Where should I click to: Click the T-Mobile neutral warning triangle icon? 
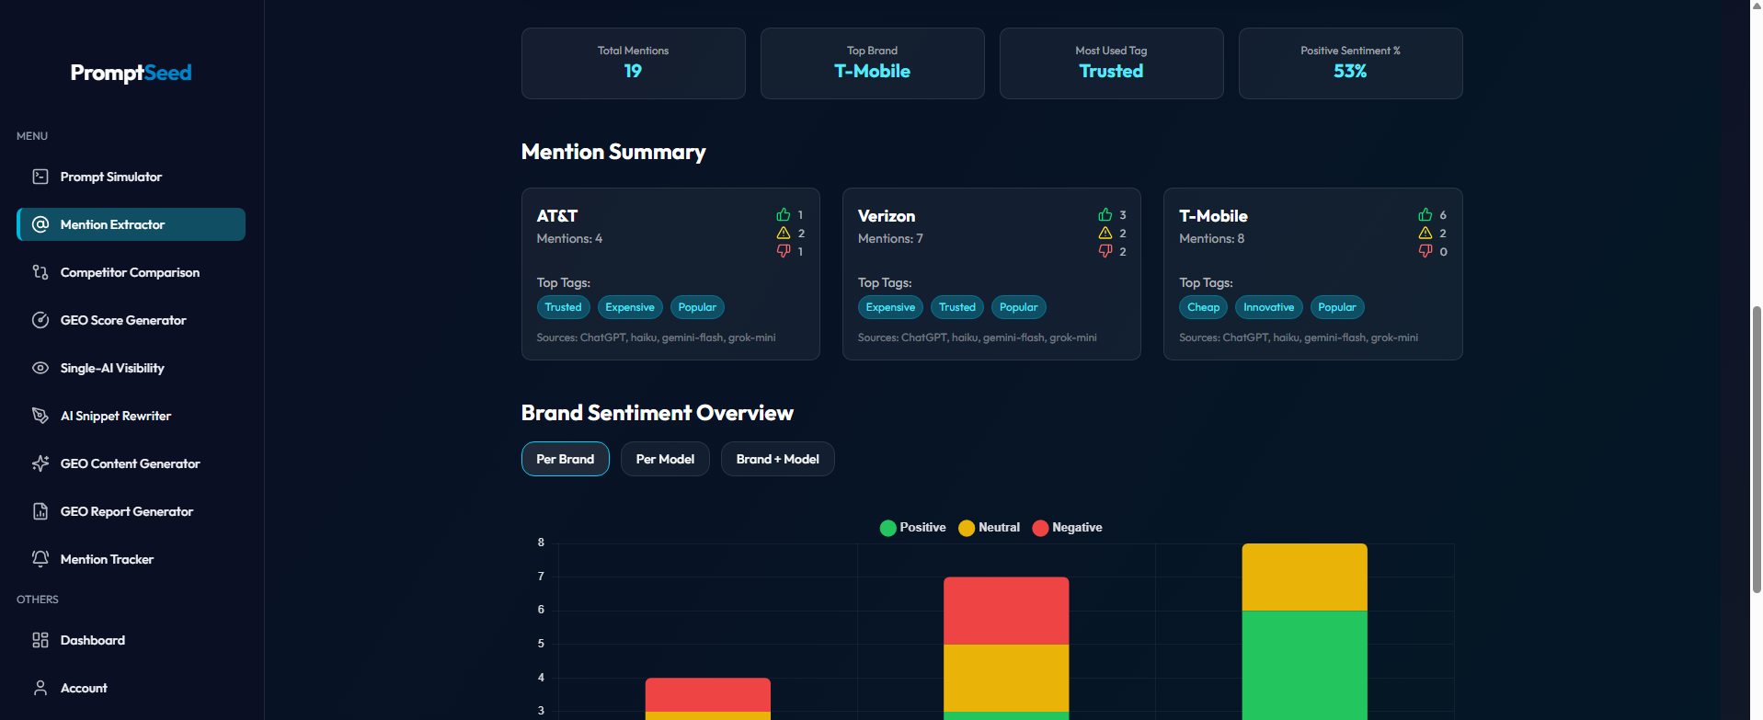(x=1425, y=233)
